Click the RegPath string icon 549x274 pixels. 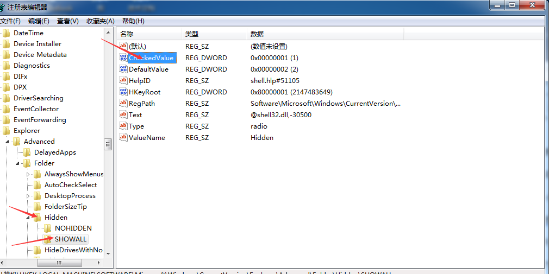click(123, 104)
